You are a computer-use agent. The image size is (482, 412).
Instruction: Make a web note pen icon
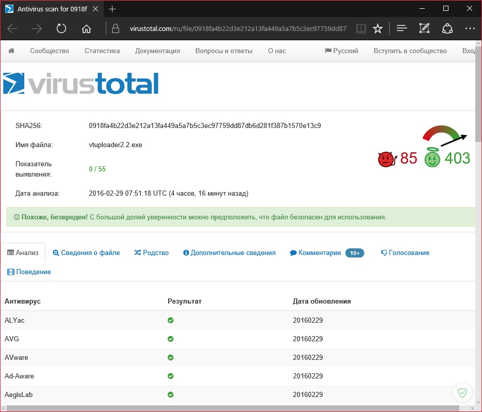pyautogui.click(x=424, y=28)
